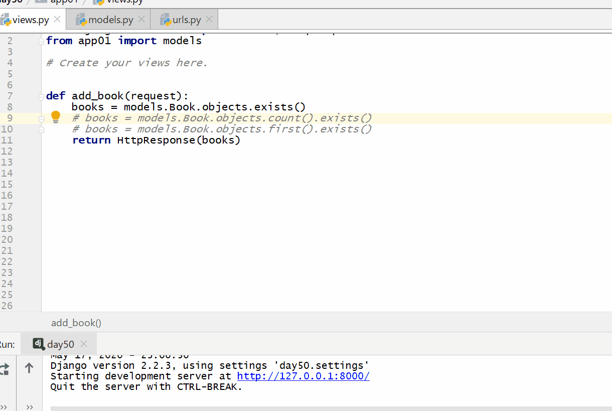Switch to the urls.py tab
The image size is (612, 411).
click(187, 20)
